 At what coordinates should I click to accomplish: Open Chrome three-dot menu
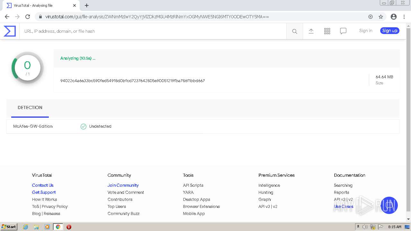tap(404, 17)
